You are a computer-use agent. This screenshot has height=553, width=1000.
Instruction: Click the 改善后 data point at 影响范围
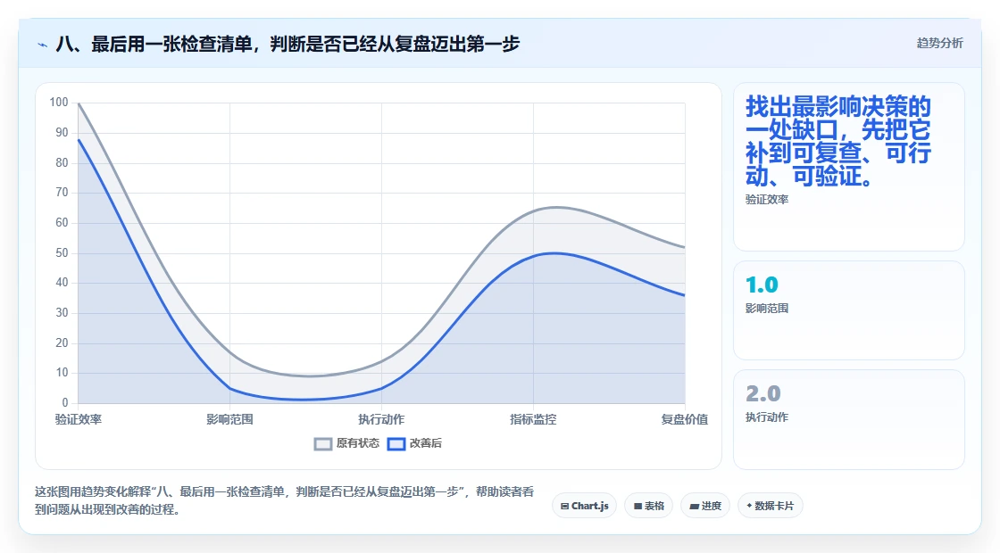point(229,388)
